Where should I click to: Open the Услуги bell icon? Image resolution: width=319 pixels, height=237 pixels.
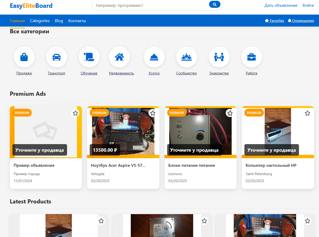[x=154, y=57]
